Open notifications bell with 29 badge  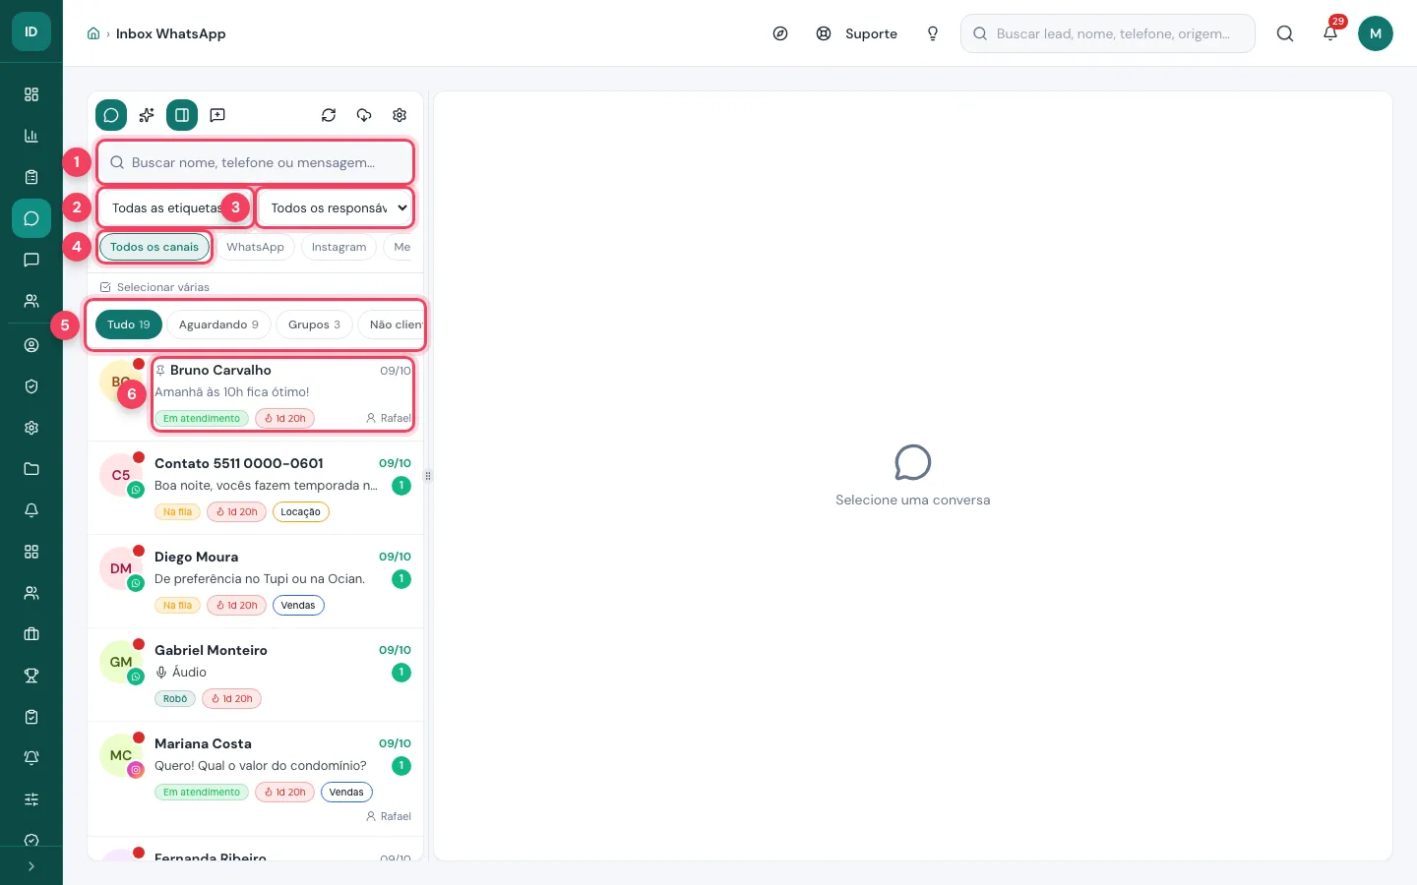point(1330,33)
